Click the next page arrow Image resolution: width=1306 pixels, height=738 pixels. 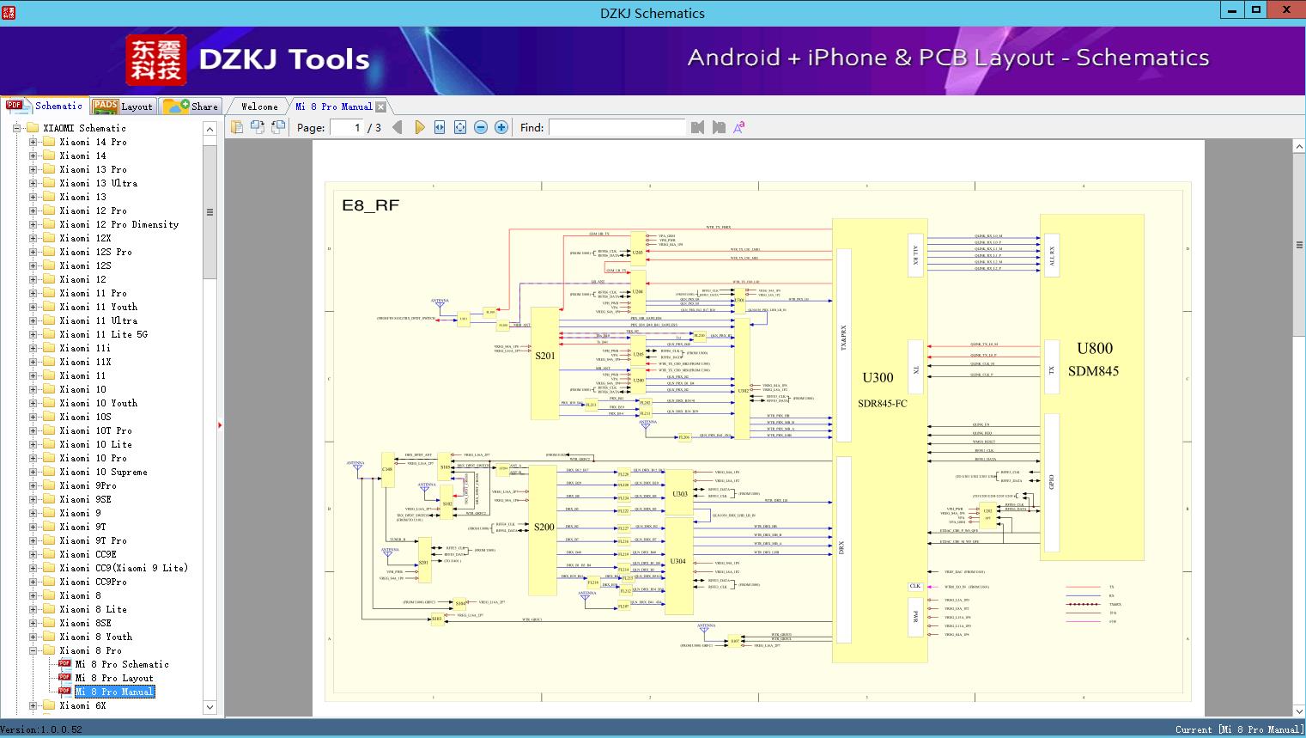coord(419,127)
